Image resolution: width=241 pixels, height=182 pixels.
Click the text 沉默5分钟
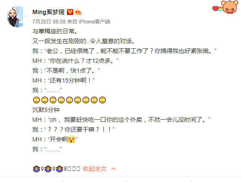(x=46, y=110)
